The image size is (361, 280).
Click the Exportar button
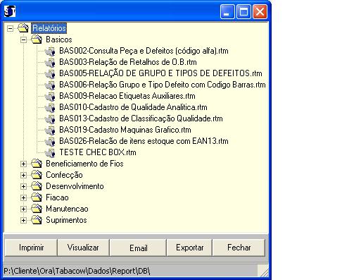coord(189,248)
